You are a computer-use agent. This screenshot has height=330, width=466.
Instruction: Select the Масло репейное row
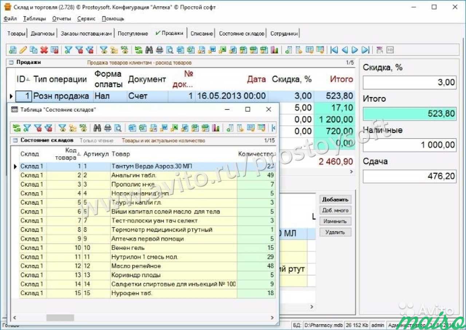click(147, 266)
